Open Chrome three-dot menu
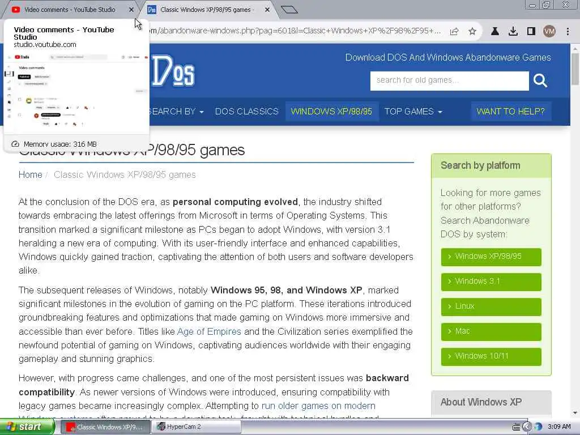Screen dimensions: 580x435 pyautogui.click(x=568, y=32)
